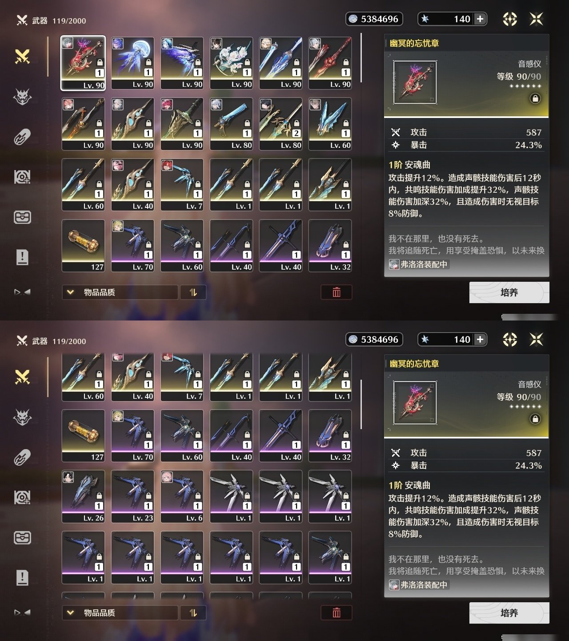The height and width of the screenshot is (641, 569).
Task: Open the treasure chest category in the bottom sidebar
Action: (22, 538)
